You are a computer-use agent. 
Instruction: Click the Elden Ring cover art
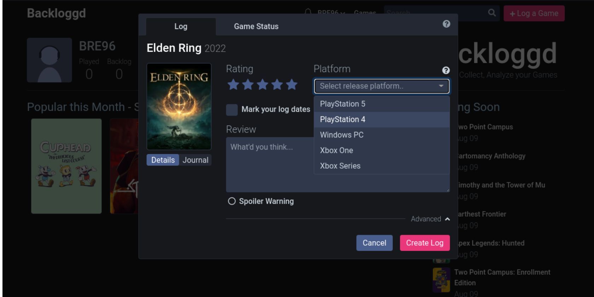pyautogui.click(x=179, y=106)
